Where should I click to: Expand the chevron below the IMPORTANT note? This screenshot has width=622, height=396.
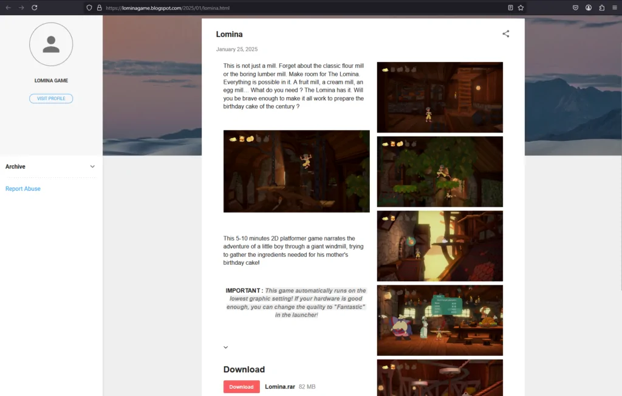(x=226, y=347)
